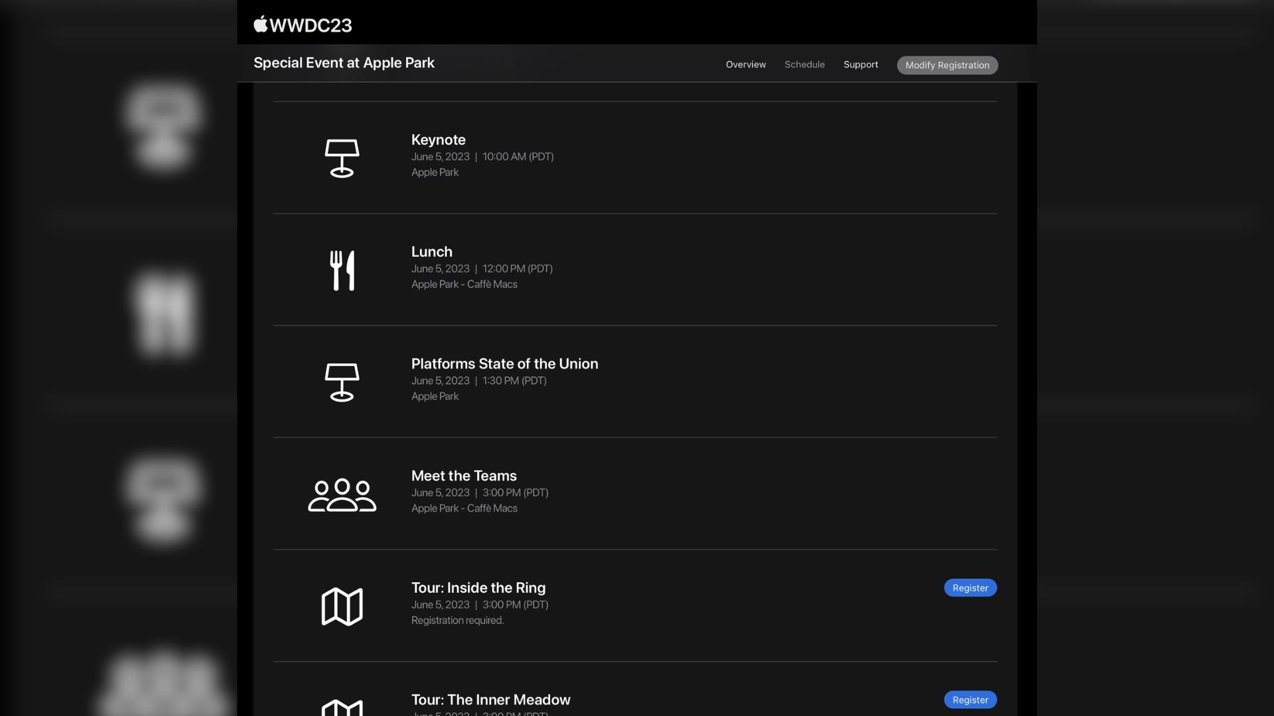
Task: Open the Support tab
Action: [861, 64]
